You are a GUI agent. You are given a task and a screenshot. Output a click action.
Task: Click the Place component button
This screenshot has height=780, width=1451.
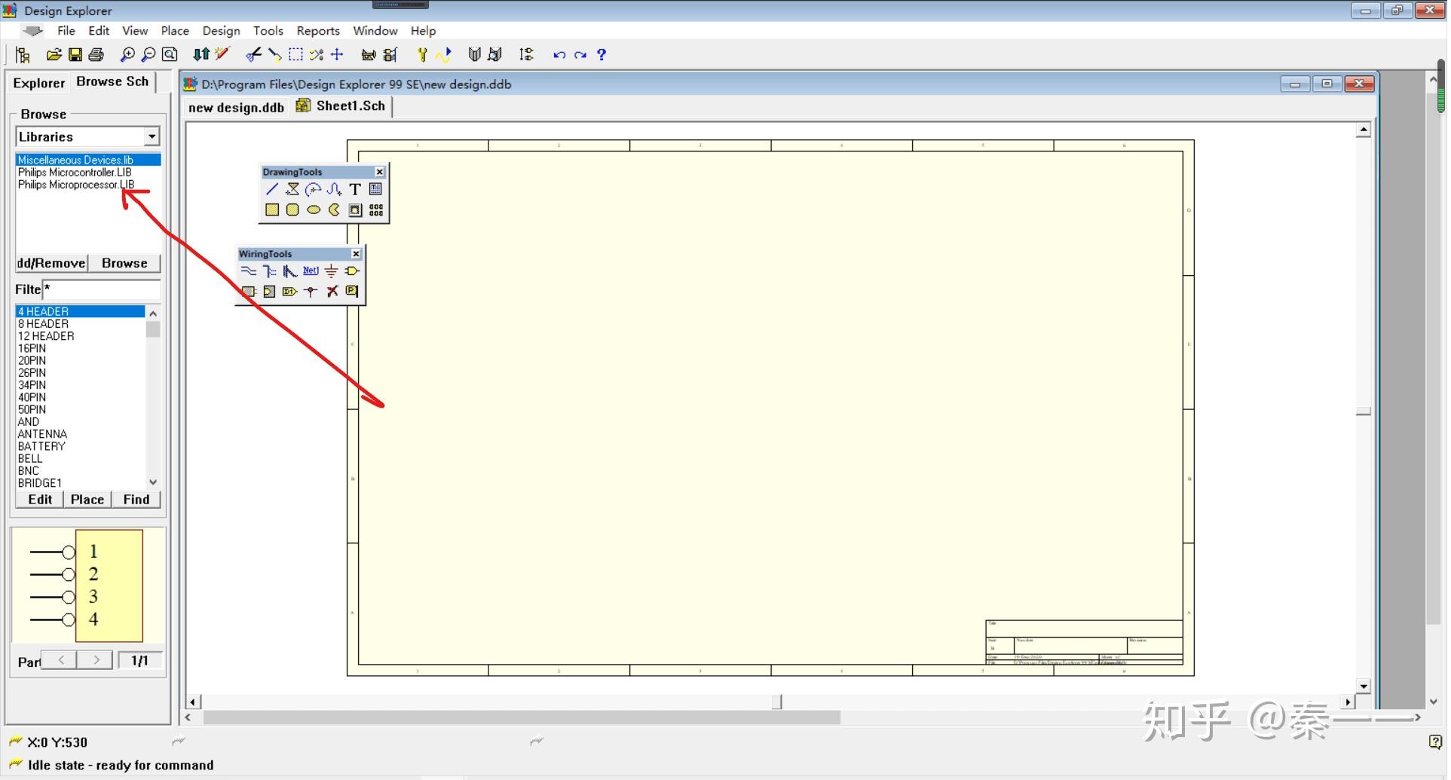pos(87,500)
